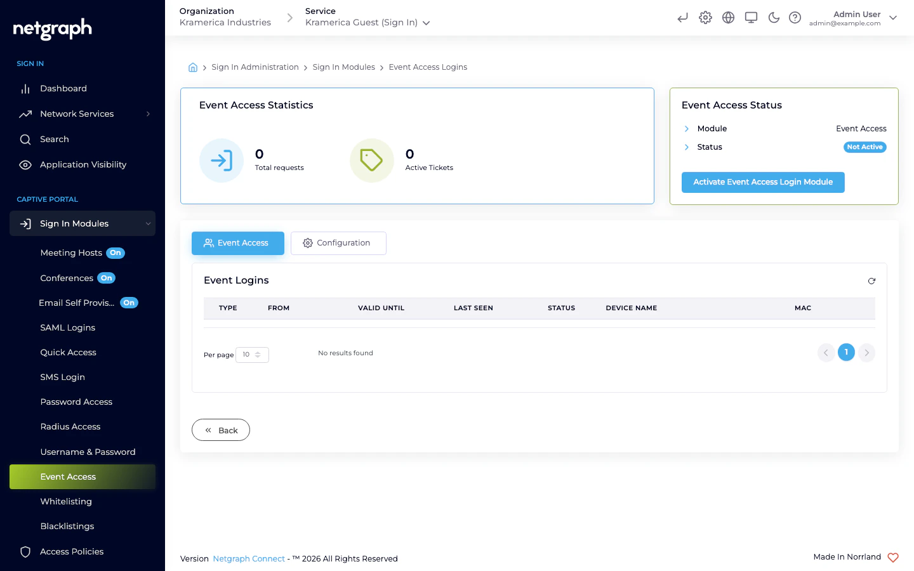Switch to dark mode via the moon icon

click(x=774, y=18)
